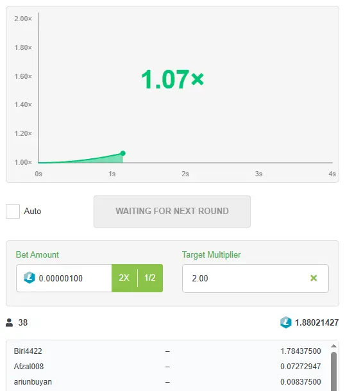Viewport: 345px width, 391px height.
Task: Select player row Biri4422
Action: [x=167, y=351]
